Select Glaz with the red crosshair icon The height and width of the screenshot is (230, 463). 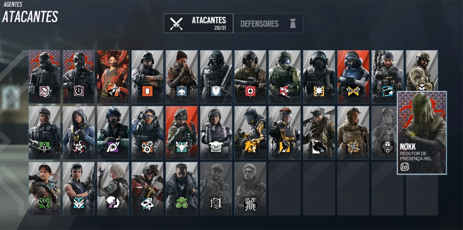[x=250, y=77]
